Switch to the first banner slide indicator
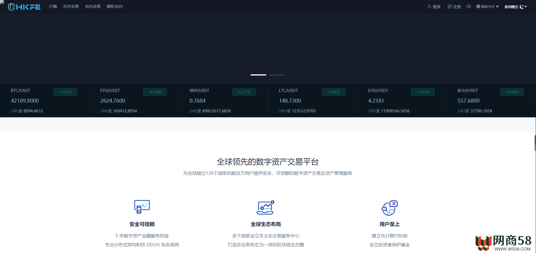 258,75
